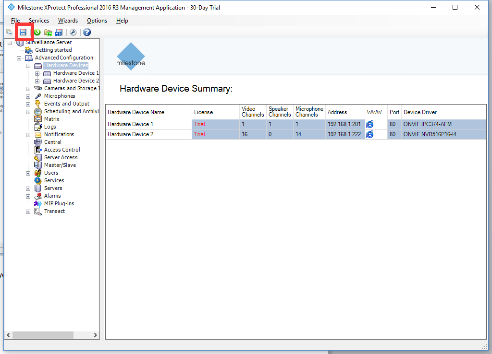Click the collapse-all tree toolbar icon
Viewport: 492px width, 354px height.
pyautogui.click(x=10, y=32)
